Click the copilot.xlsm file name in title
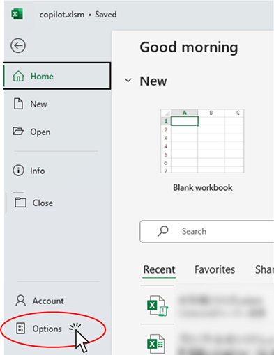This screenshot has height=355, width=274. (x=62, y=15)
